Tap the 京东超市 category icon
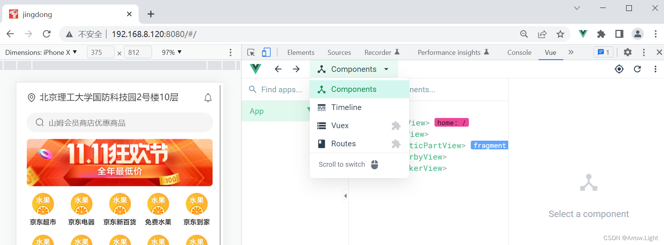664x245 pixels. tap(43, 204)
